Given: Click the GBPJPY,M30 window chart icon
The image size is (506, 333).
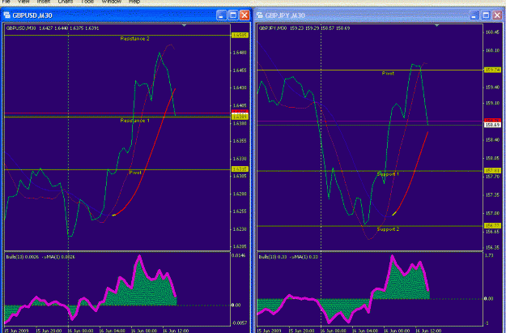Looking at the screenshot, I should click(x=259, y=15).
